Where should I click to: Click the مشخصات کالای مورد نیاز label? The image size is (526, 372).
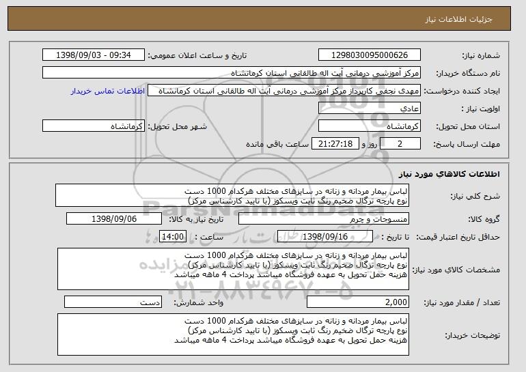(456, 270)
